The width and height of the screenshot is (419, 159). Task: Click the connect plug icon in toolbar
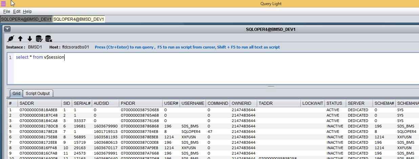[x=11, y=39]
